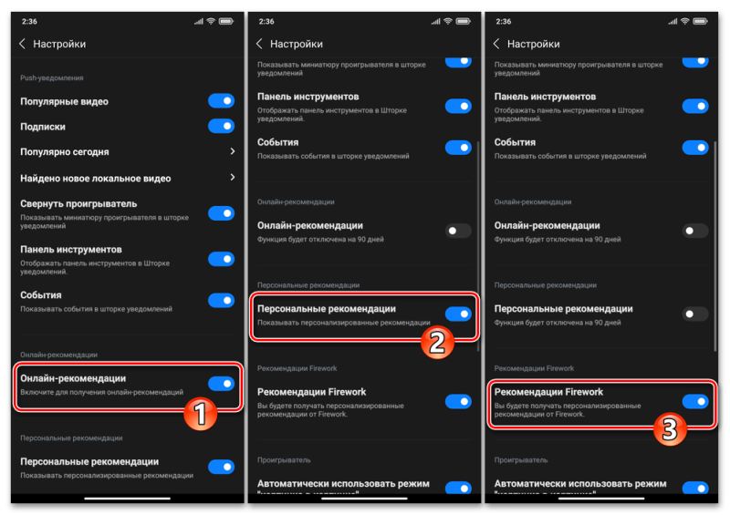Click scrollbar in the middle phone screen
The height and width of the screenshot is (515, 730).
(478, 245)
